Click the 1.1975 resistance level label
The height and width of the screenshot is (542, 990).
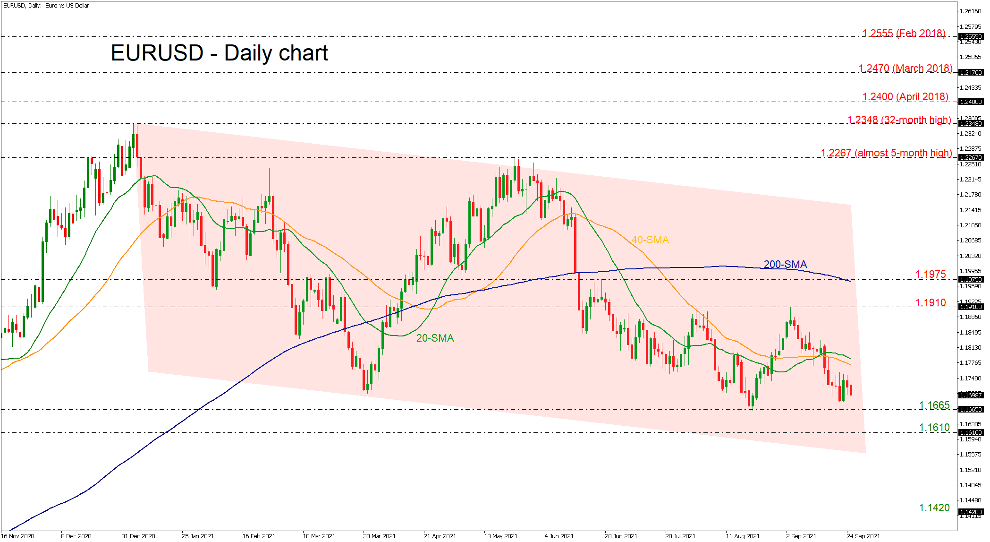pyautogui.click(x=930, y=275)
